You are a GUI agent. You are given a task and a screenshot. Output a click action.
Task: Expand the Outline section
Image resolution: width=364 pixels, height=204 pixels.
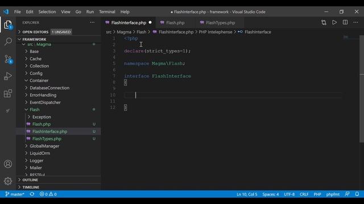tap(58, 180)
